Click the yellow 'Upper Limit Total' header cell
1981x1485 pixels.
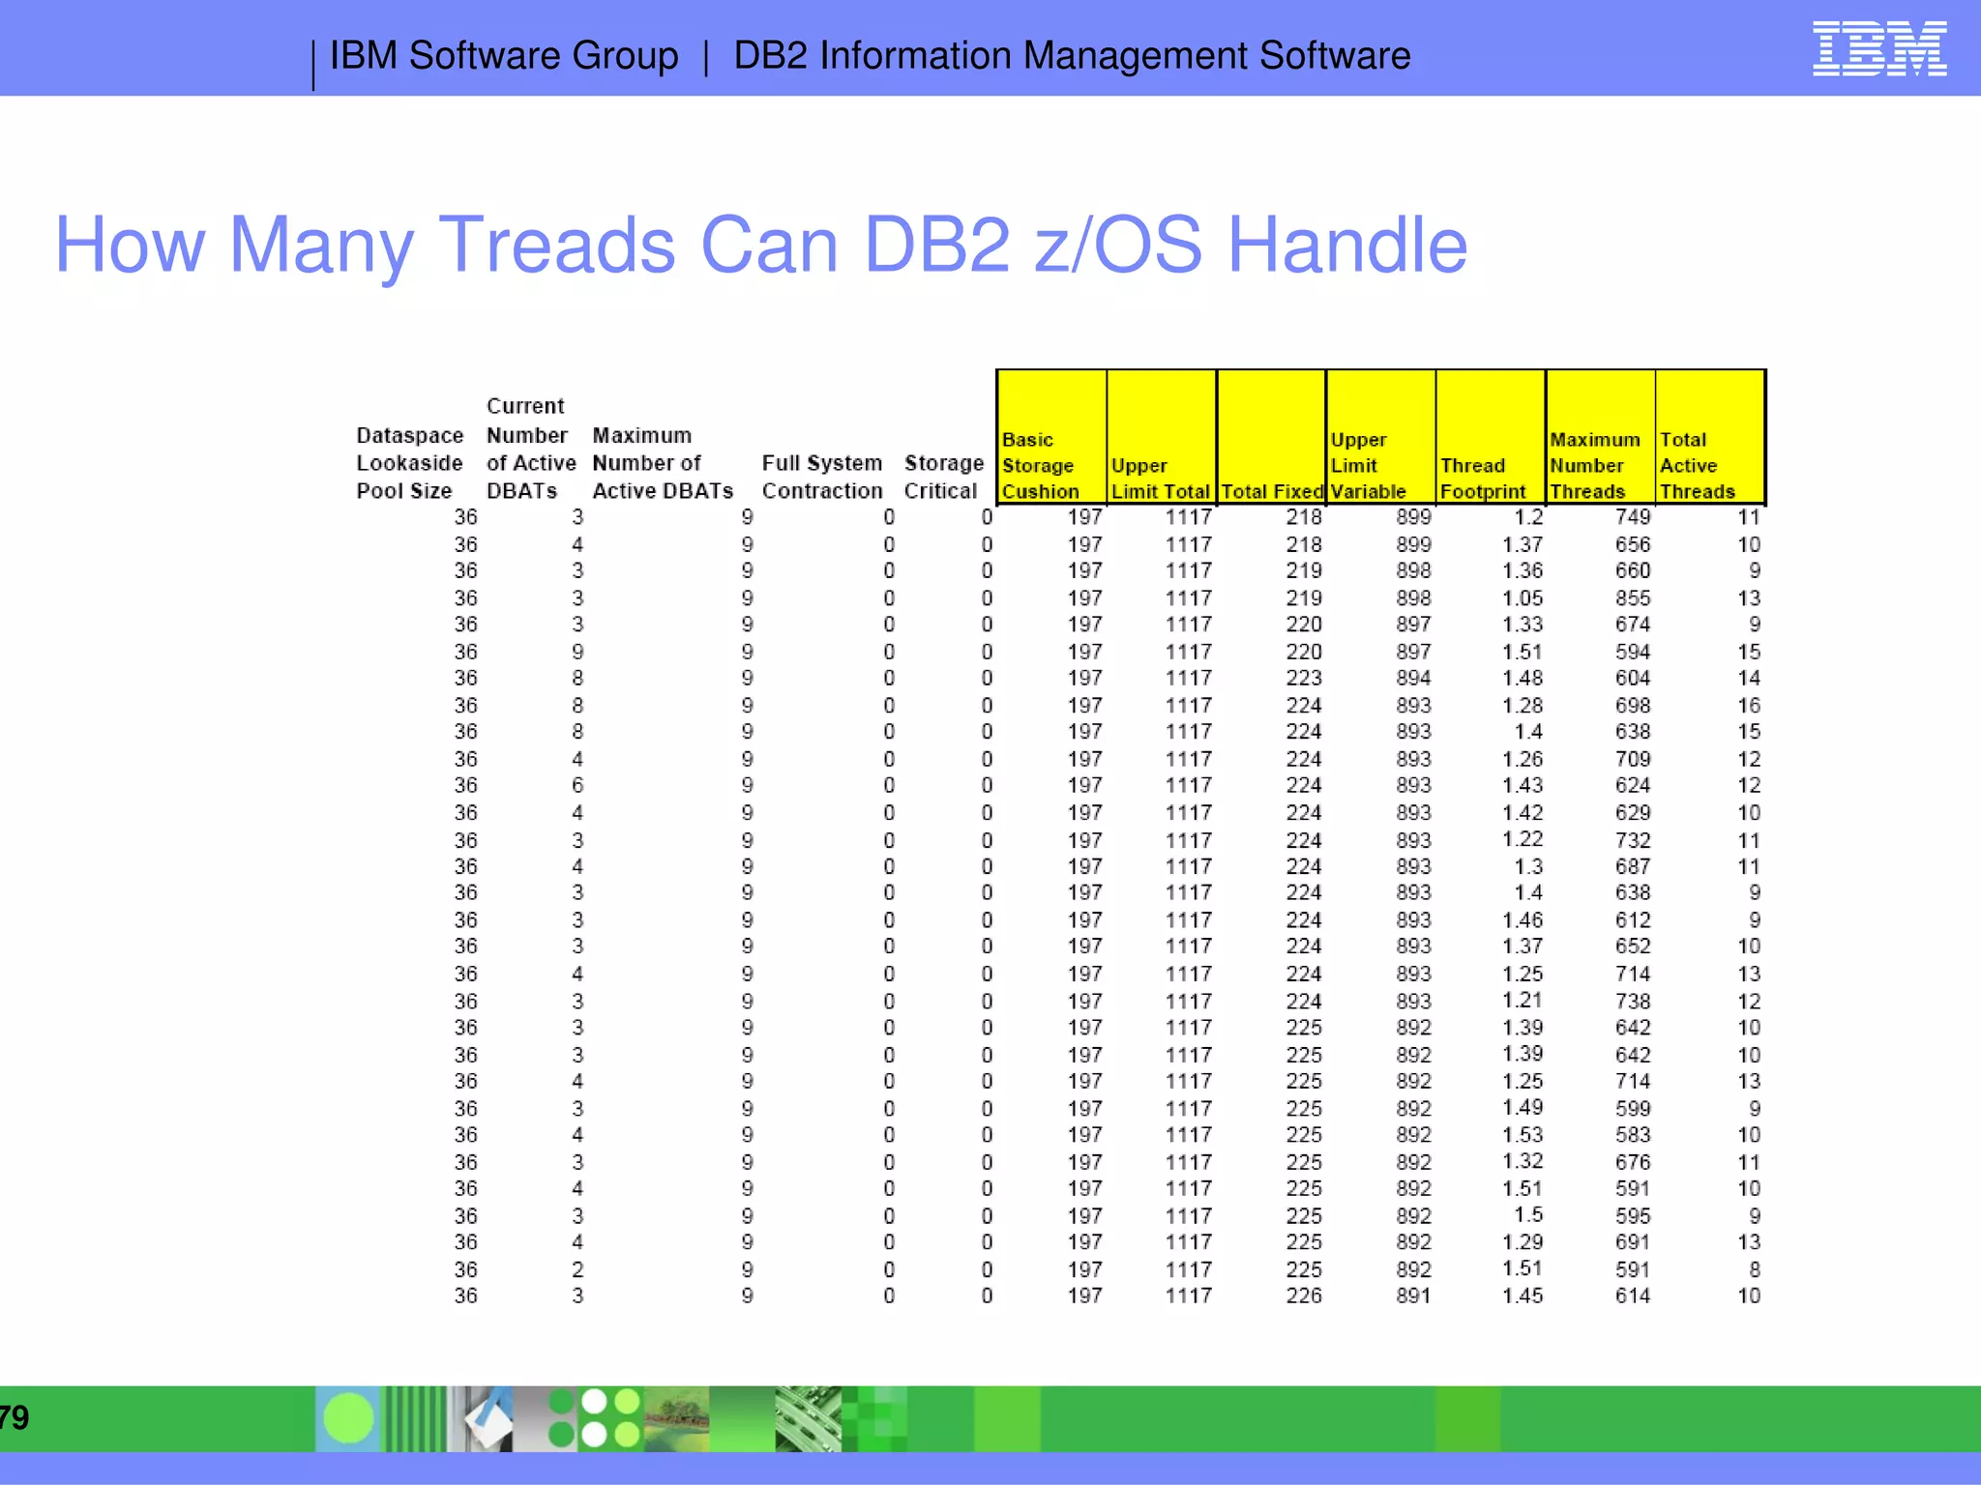click(1162, 437)
